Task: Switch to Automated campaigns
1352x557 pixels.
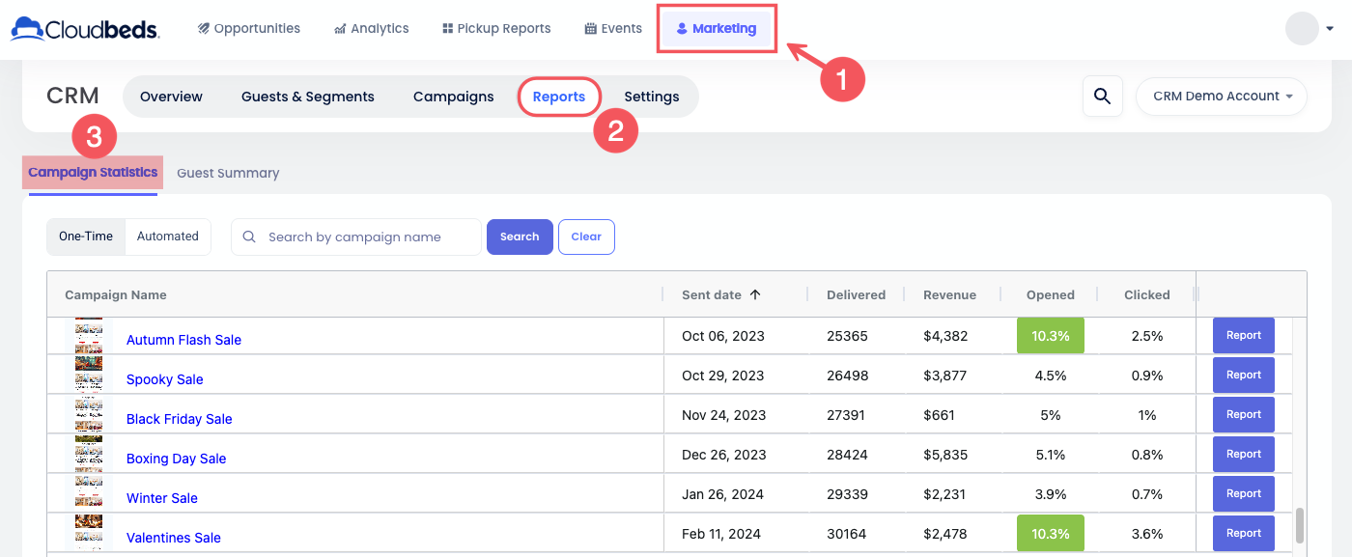Action: [x=168, y=237]
